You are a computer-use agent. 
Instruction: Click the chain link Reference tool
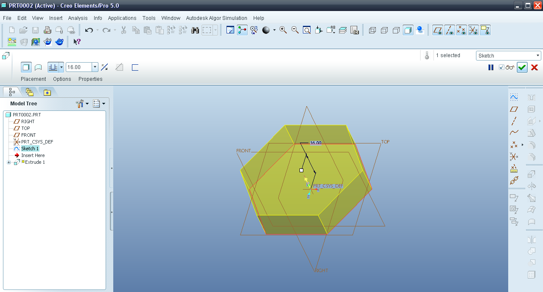(x=514, y=180)
